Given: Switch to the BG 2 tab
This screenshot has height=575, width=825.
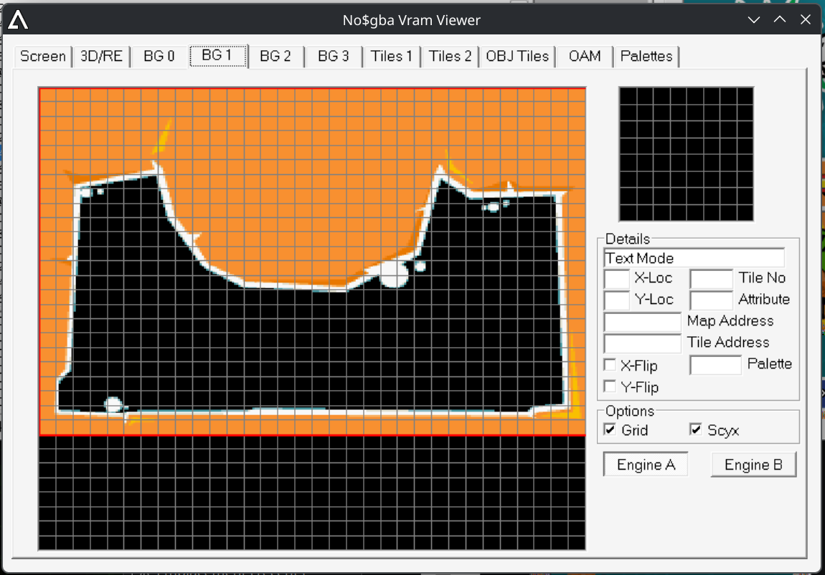Looking at the screenshot, I should click(275, 57).
